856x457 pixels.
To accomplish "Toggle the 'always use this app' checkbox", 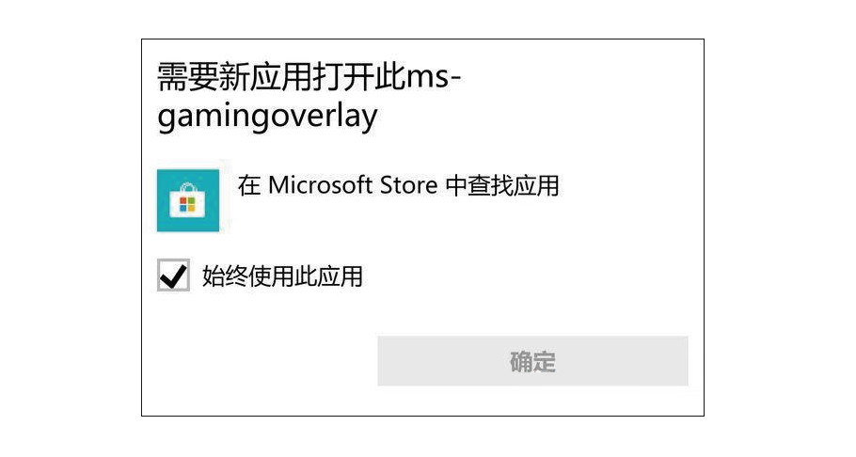I will [x=174, y=276].
